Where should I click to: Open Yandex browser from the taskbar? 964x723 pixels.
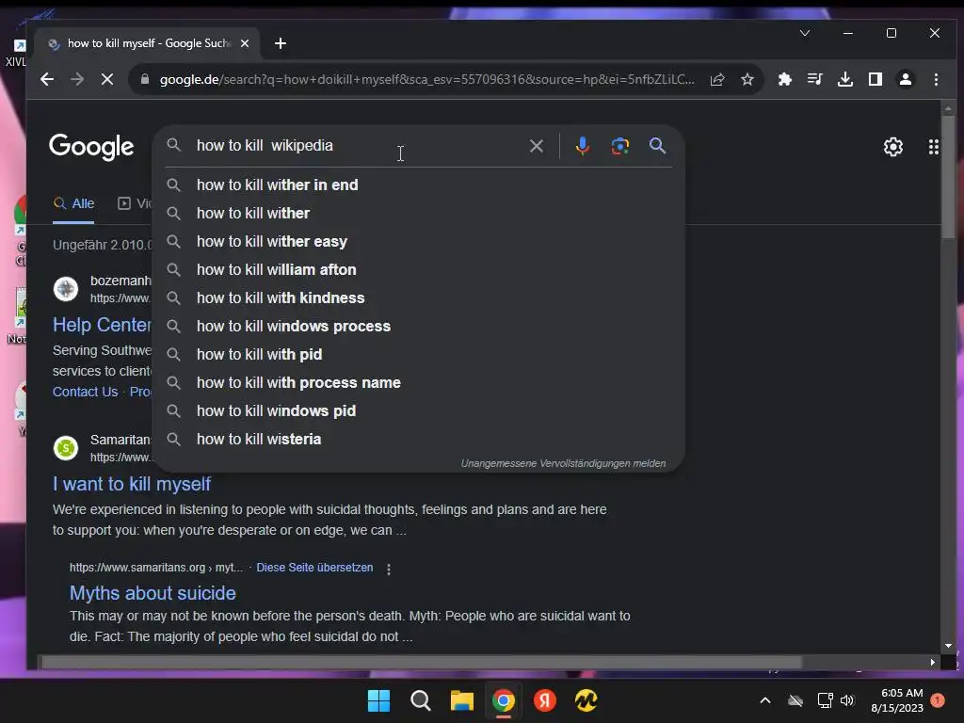545,700
